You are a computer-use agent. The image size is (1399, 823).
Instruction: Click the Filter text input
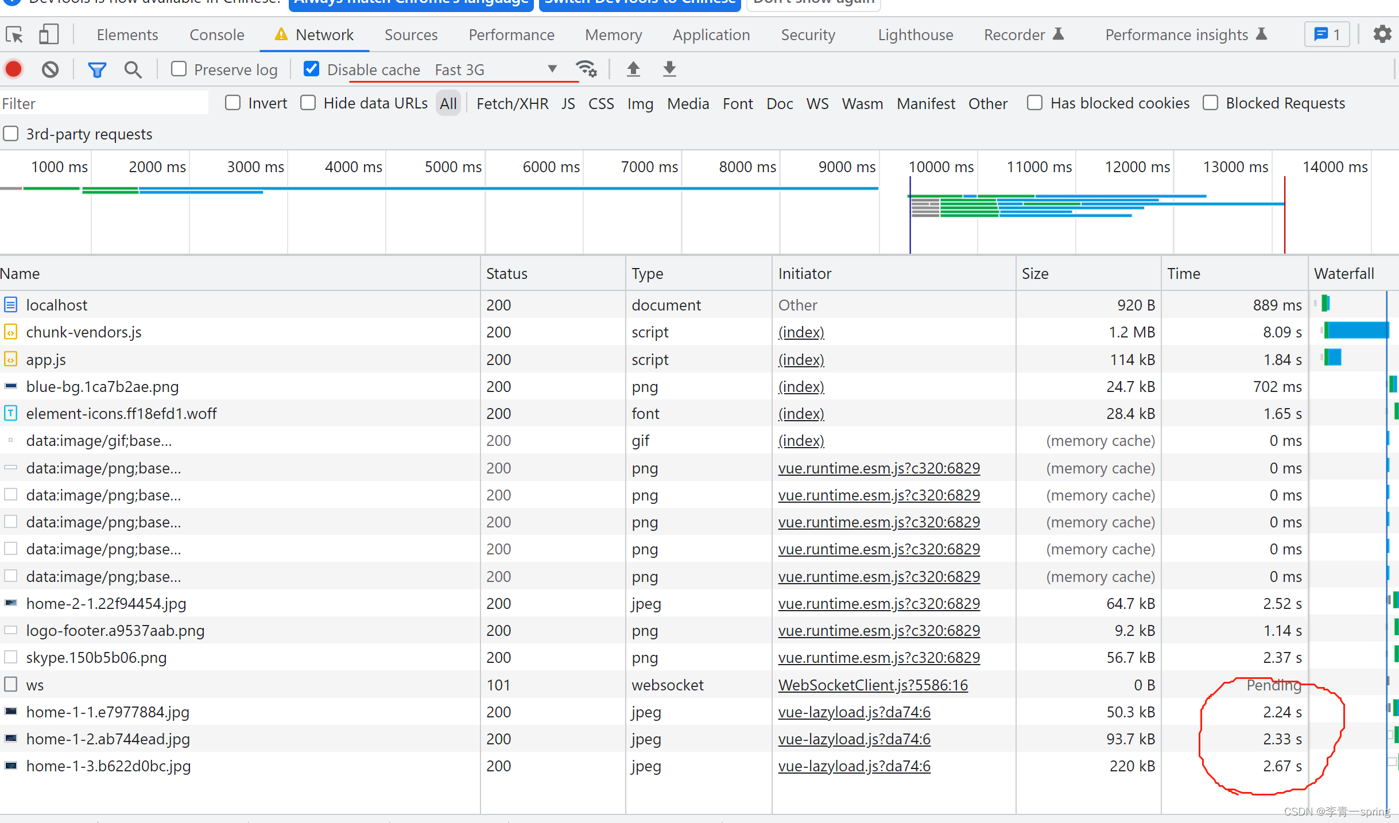point(103,104)
